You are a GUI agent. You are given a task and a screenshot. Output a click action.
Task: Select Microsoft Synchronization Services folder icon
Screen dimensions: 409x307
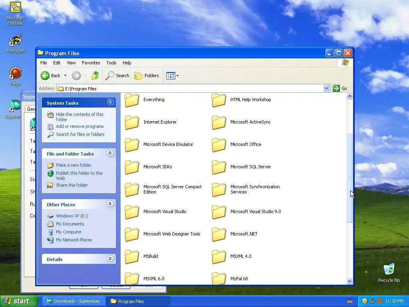click(x=219, y=190)
